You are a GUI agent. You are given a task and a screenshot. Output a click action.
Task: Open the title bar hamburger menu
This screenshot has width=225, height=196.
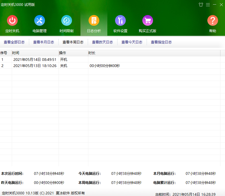click(x=208, y=5)
